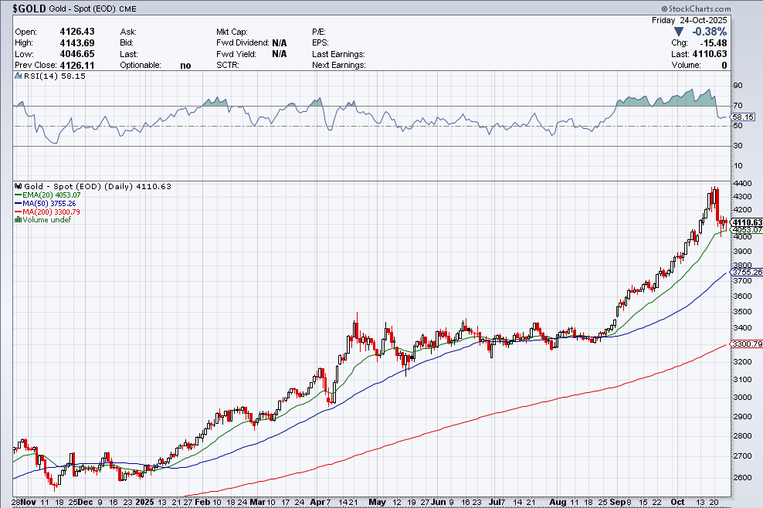
Task: Click the 4053.07 EMA flag on right axis
Action: [747, 229]
